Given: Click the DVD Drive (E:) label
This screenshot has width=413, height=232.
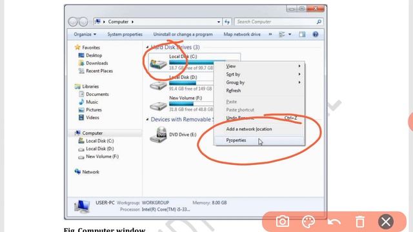Looking at the screenshot, I should 183,135.
